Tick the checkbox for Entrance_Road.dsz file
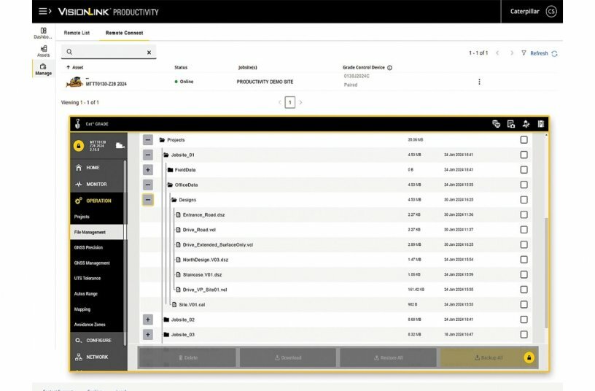This screenshot has height=391, width=595. click(x=524, y=214)
